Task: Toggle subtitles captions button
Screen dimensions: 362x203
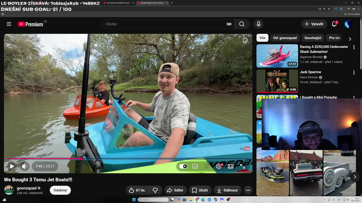Action: tap(195, 166)
